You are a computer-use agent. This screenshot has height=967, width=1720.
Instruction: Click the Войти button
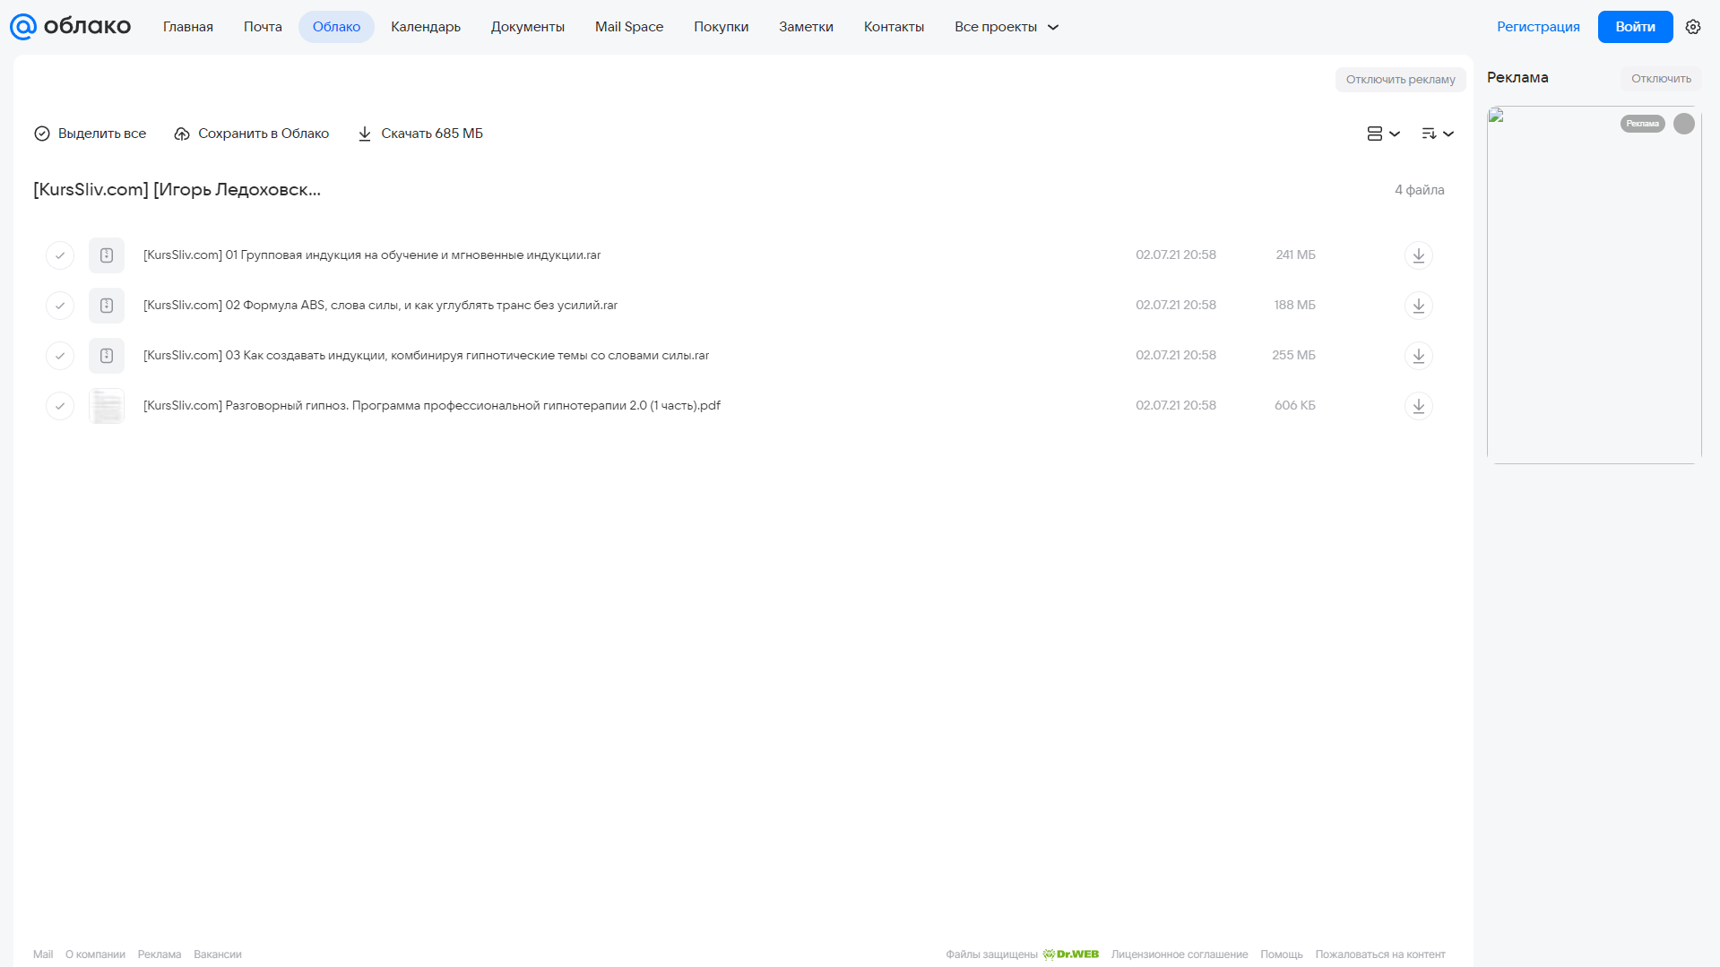[1635, 27]
